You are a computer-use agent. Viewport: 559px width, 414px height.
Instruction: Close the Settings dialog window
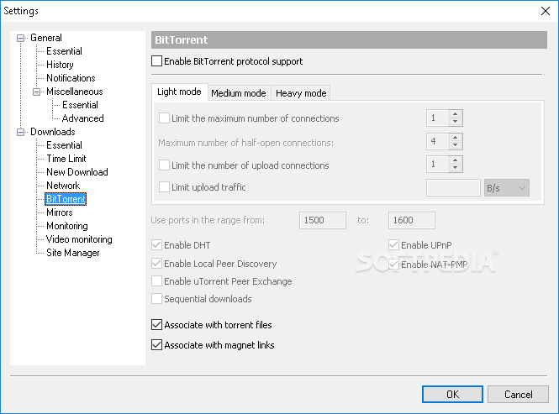coord(545,11)
